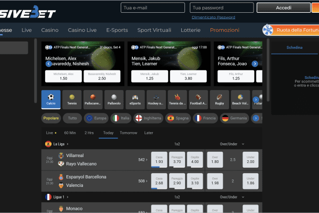Open the E-Sports menu

[x=117, y=30]
